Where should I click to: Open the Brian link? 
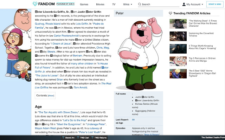click(60, 79)
